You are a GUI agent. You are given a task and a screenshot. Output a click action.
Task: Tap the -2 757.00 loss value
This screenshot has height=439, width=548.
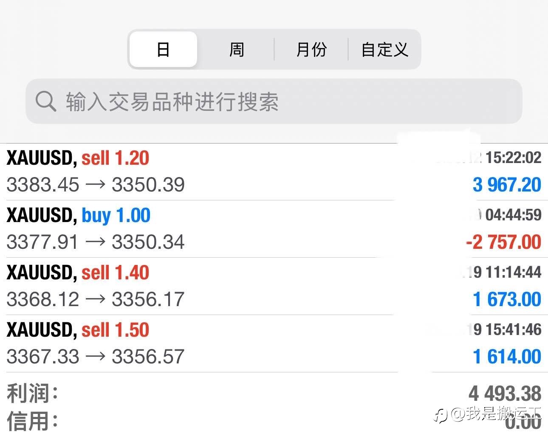[503, 242]
